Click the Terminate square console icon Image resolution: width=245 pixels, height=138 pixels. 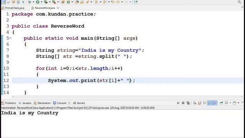point(178,103)
